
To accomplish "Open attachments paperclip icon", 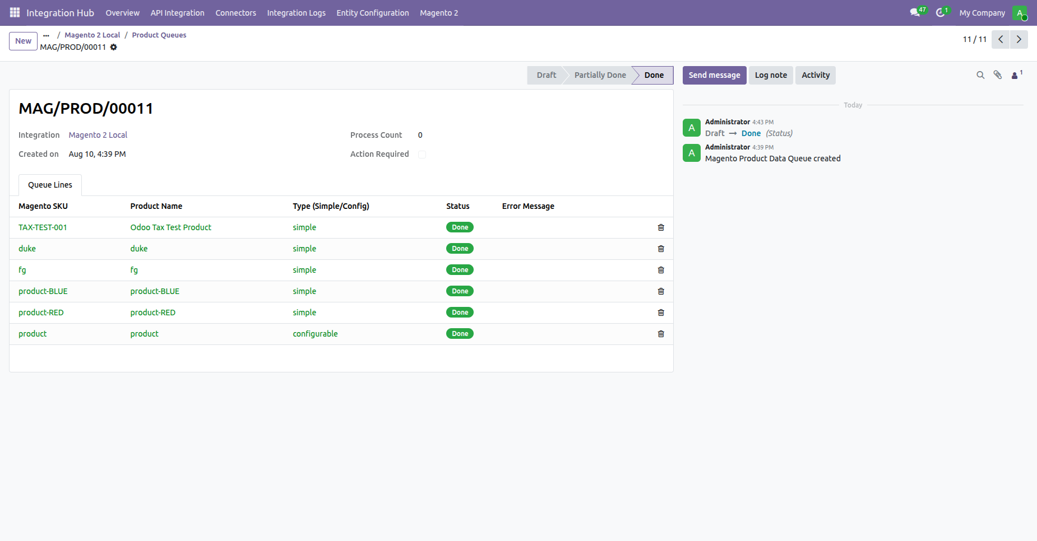I will point(998,75).
